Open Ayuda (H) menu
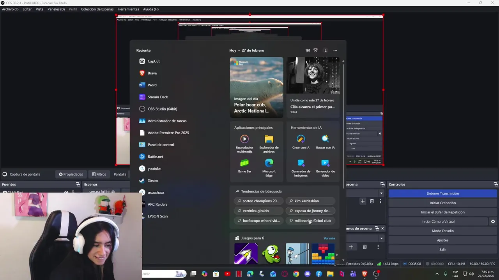Image resolution: width=499 pixels, height=280 pixels. pyautogui.click(x=150, y=9)
